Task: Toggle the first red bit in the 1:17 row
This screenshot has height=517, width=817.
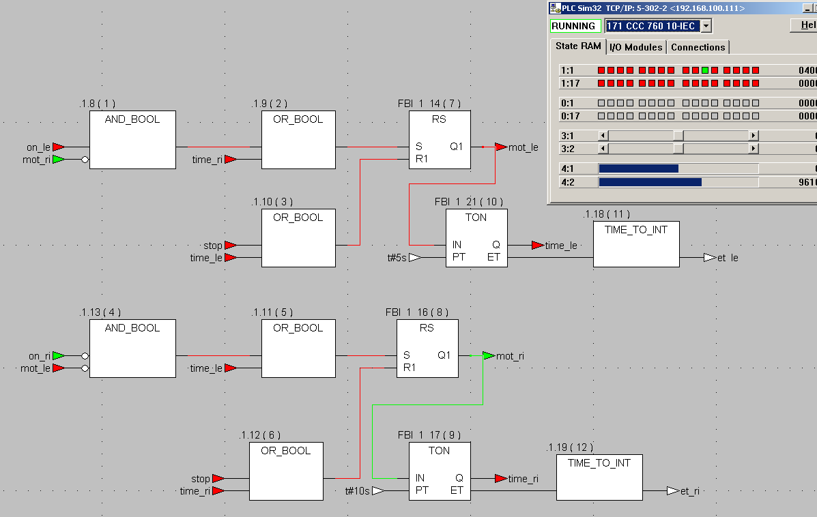Action: click(601, 83)
